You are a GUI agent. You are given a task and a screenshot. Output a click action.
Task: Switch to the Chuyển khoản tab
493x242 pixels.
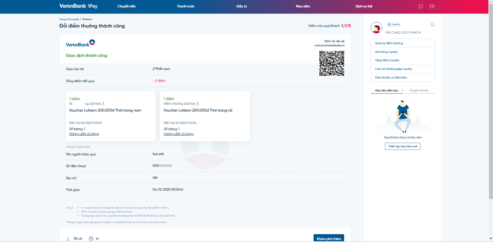419,90
